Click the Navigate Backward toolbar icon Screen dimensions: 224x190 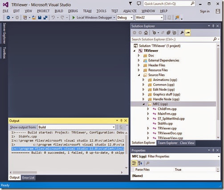click(8, 18)
